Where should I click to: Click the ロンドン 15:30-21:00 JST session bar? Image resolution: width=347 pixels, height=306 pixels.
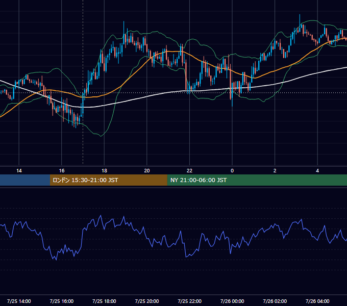point(108,180)
